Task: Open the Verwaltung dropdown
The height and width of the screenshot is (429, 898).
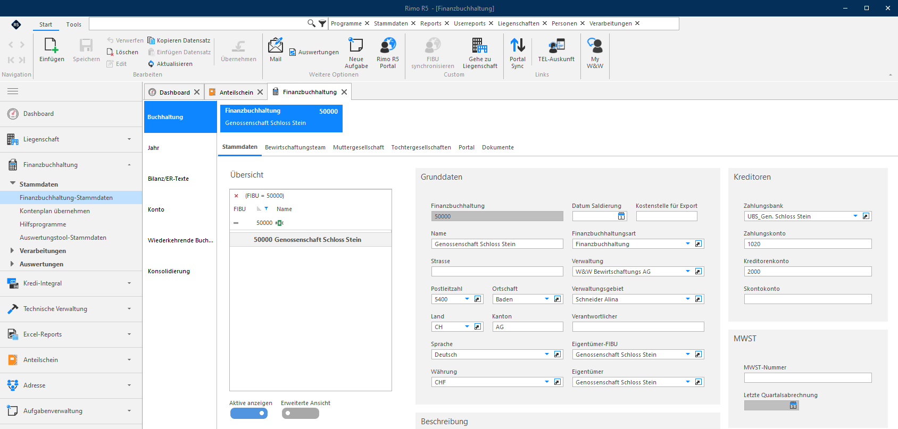Action: (688, 272)
